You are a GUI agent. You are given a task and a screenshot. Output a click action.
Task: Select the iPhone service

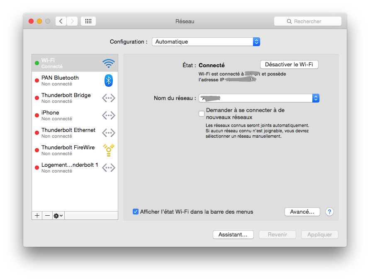[75, 115]
